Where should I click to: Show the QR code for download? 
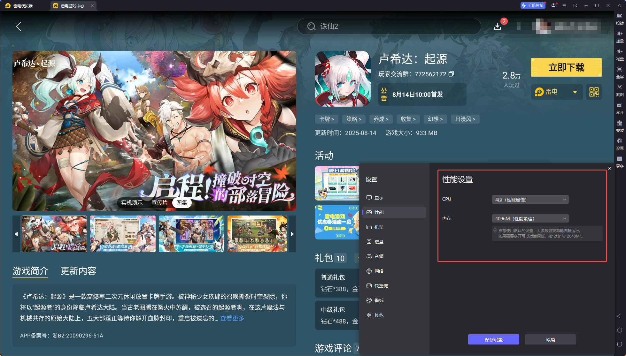point(594,92)
